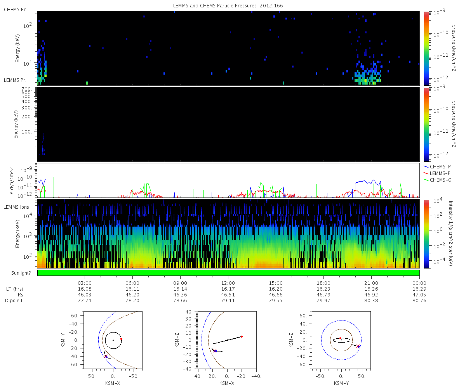Click the 03:00 time axis tick label
The width and height of the screenshot is (466, 388).
pyautogui.click(x=85, y=283)
